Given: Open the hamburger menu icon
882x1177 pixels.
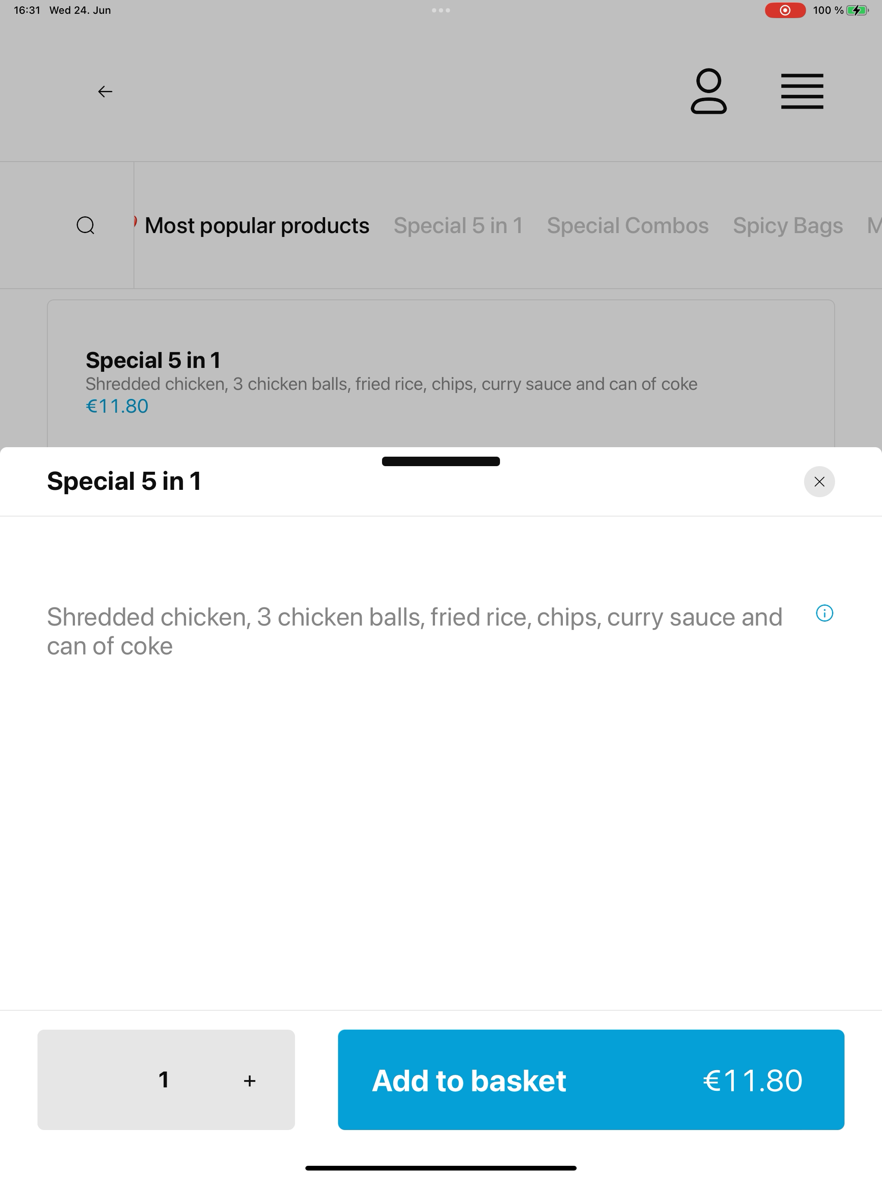Looking at the screenshot, I should (801, 91).
